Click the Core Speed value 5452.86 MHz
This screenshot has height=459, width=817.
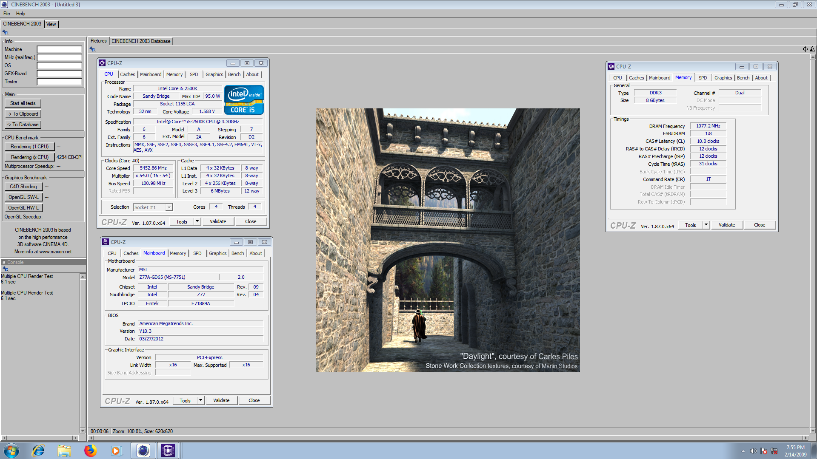point(153,168)
